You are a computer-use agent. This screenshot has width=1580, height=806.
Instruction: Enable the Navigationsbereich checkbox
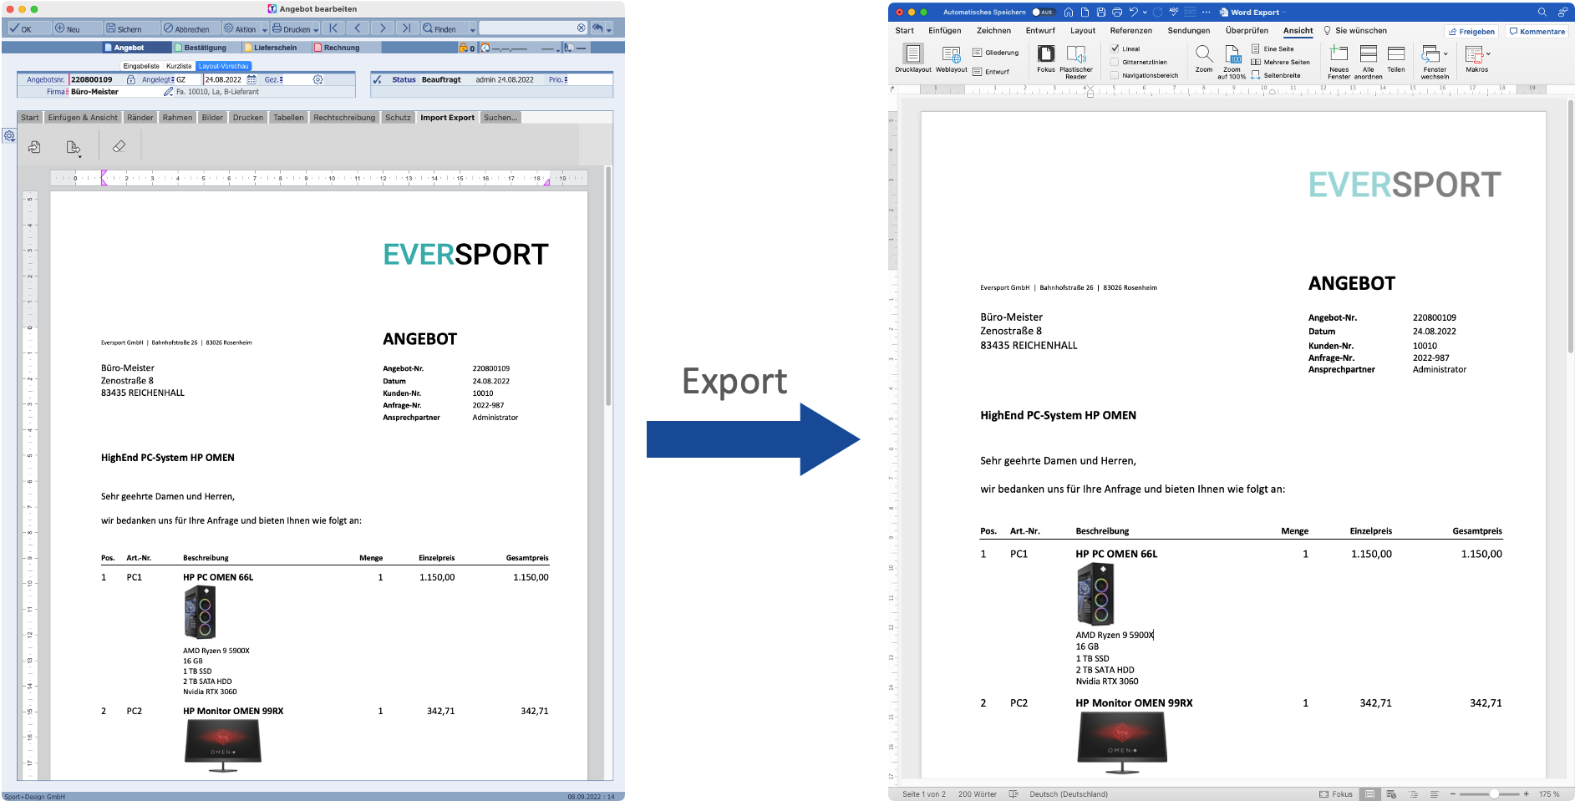[x=1115, y=75]
